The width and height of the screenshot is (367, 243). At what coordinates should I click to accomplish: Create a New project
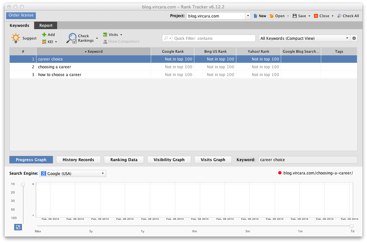click(x=260, y=16)
